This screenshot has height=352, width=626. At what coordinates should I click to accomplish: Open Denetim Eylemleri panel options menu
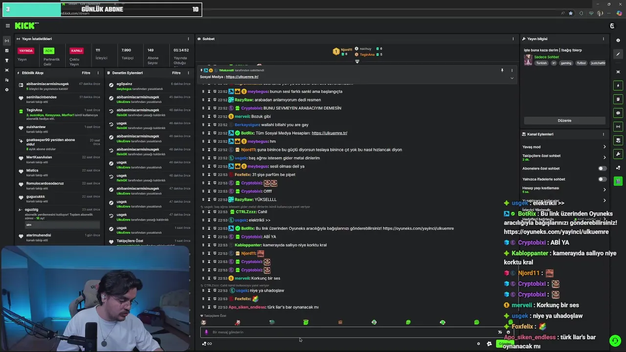click(188, 73)
